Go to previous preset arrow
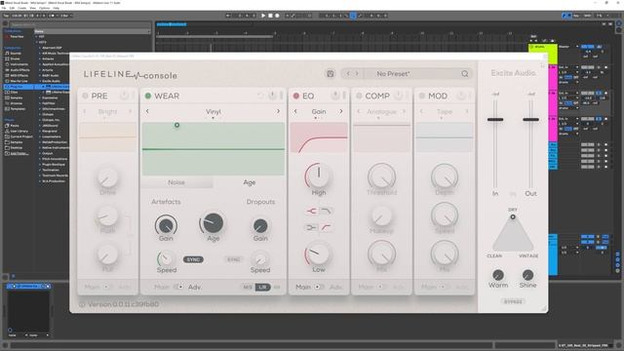This screenshot has width=624, height=351. (348, 74)
